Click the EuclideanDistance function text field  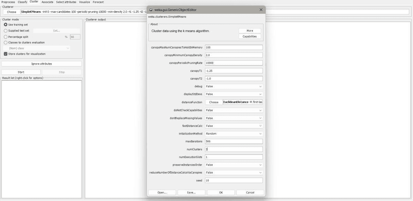243,102
